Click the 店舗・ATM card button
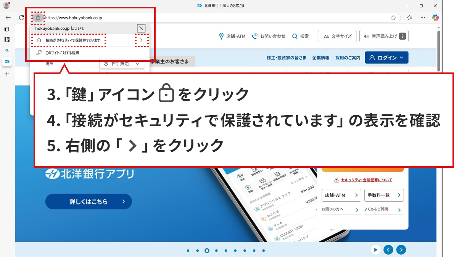The image size is (454, 257). [x=341, y=195]
